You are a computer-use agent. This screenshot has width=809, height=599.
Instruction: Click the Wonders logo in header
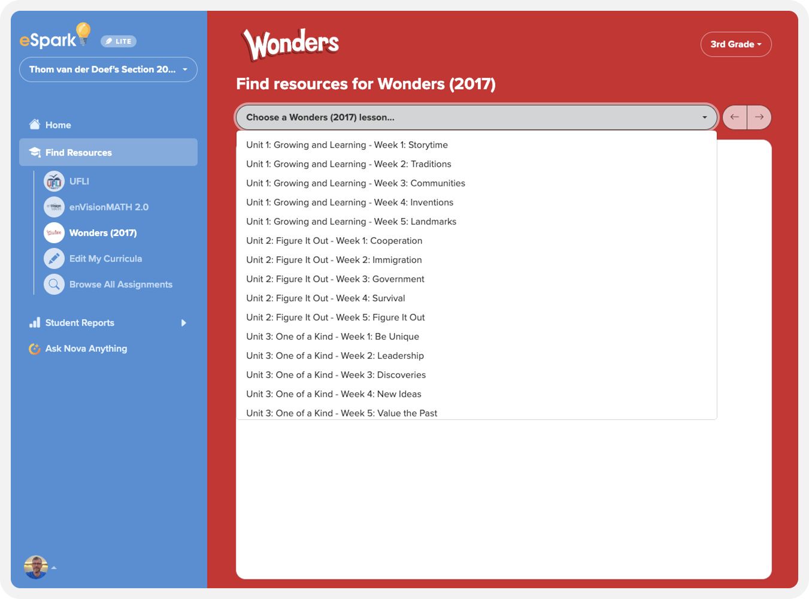[x=290, y=44]
